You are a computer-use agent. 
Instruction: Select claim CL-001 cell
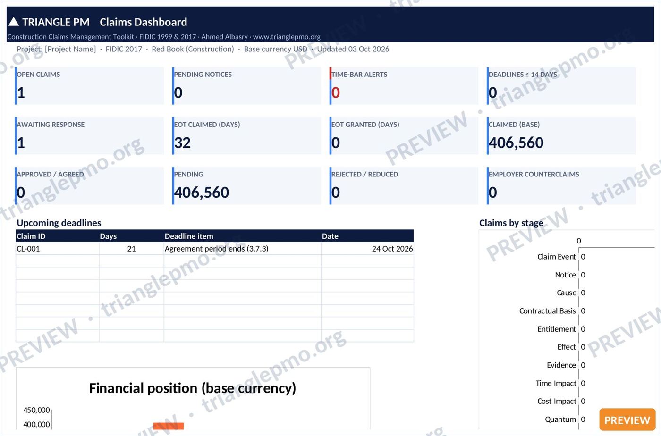tap(58, 248)
